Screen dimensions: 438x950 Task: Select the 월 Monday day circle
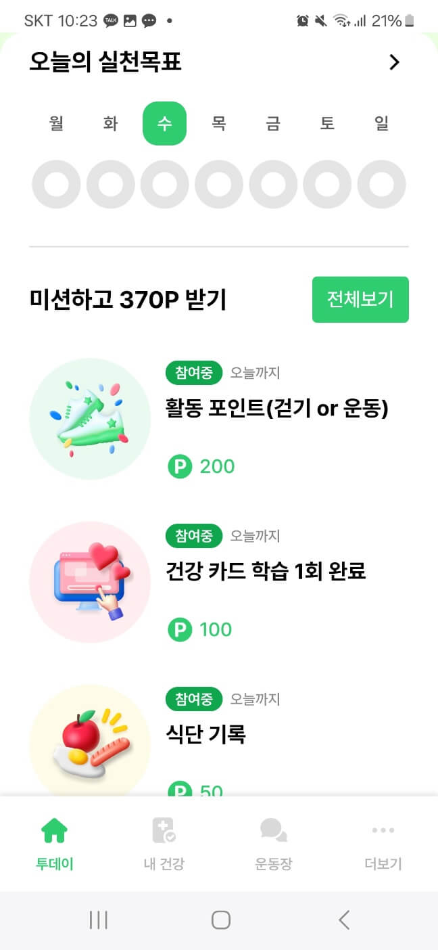pos(56,184)
